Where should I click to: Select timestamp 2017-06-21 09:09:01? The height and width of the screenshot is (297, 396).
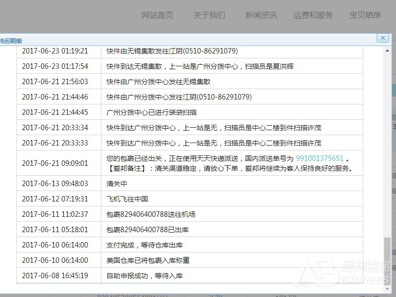(55, 163)
